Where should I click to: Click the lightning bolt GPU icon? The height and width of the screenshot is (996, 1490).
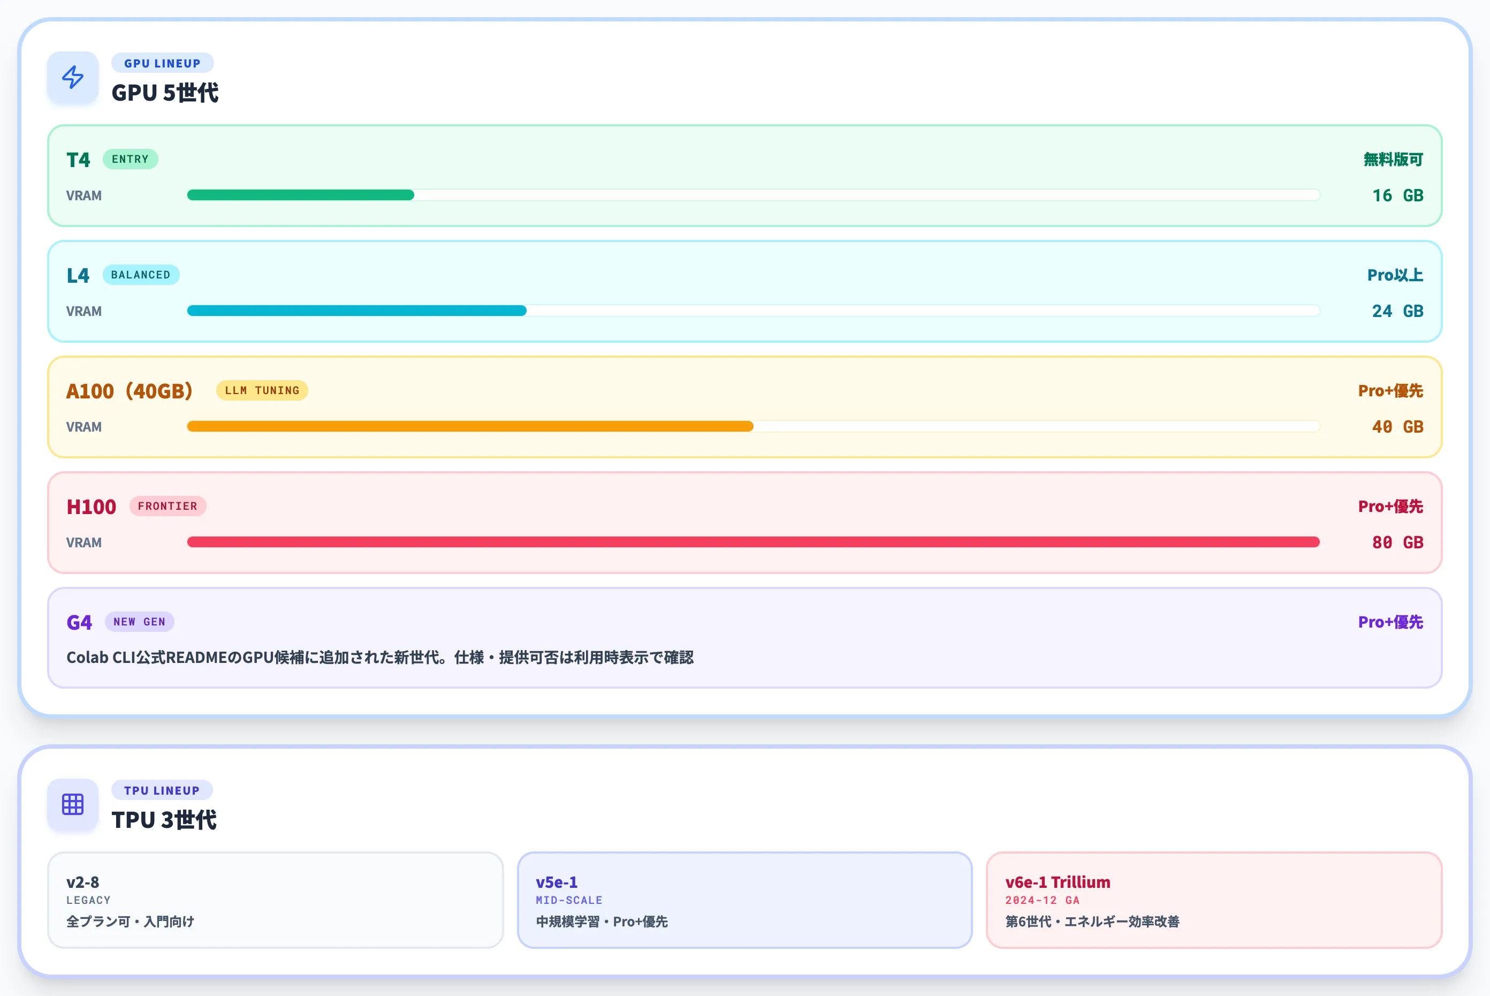[x=73, y=77]
